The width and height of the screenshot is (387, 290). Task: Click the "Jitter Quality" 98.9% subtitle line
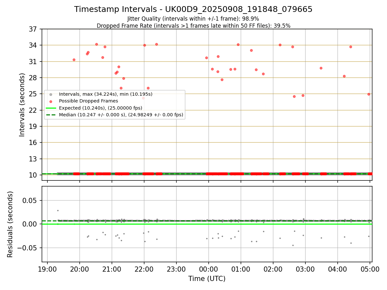(193, 19)
